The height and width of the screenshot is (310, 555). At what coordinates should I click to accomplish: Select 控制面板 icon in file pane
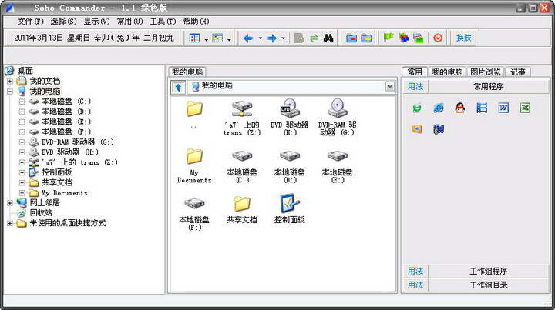coord(290,203)
